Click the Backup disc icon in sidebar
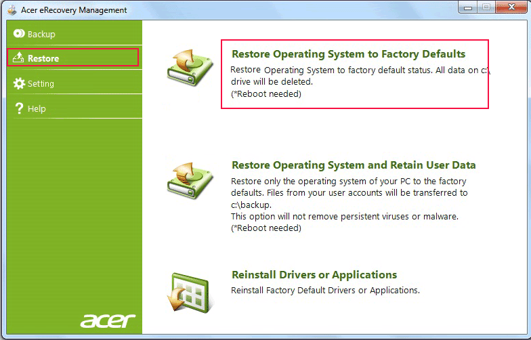The height and width of the screenshot is (340, 531). tap(19, 34)
